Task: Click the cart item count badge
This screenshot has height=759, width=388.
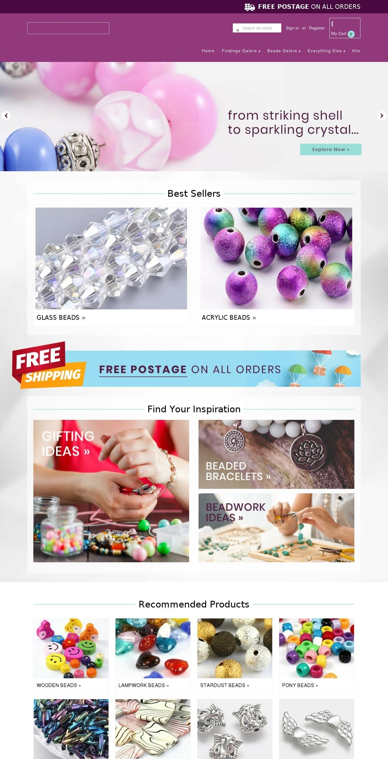Action: click(x=351, y=34)
